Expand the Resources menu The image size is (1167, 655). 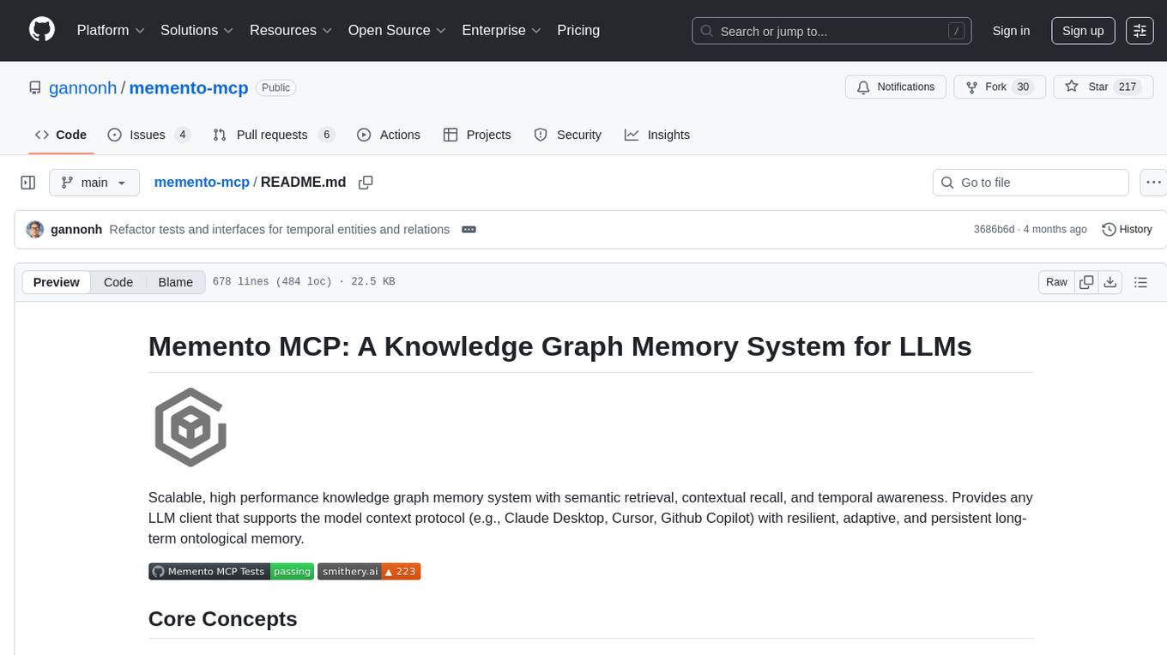pos(291,30)
